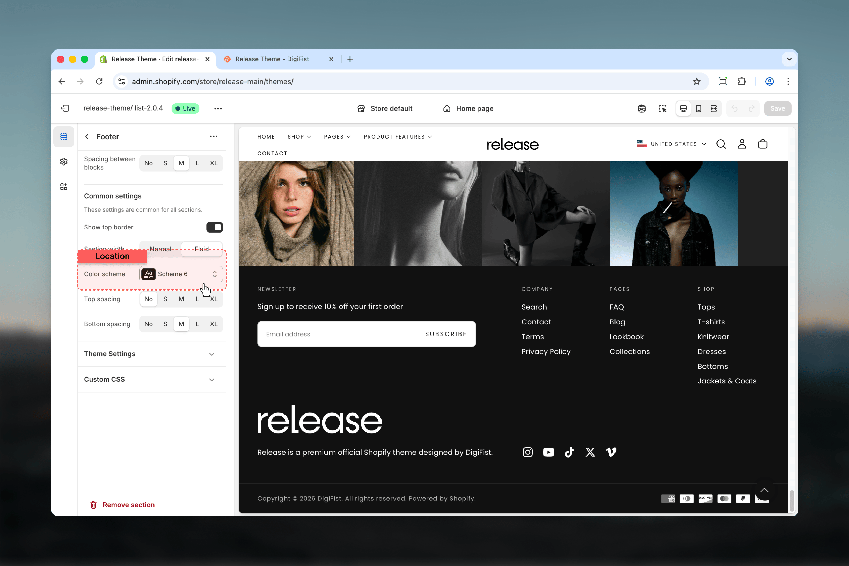Viewport: 849px width, 566px height.
Task: Open the account icon in store header
Action: [x=742, y=144]
